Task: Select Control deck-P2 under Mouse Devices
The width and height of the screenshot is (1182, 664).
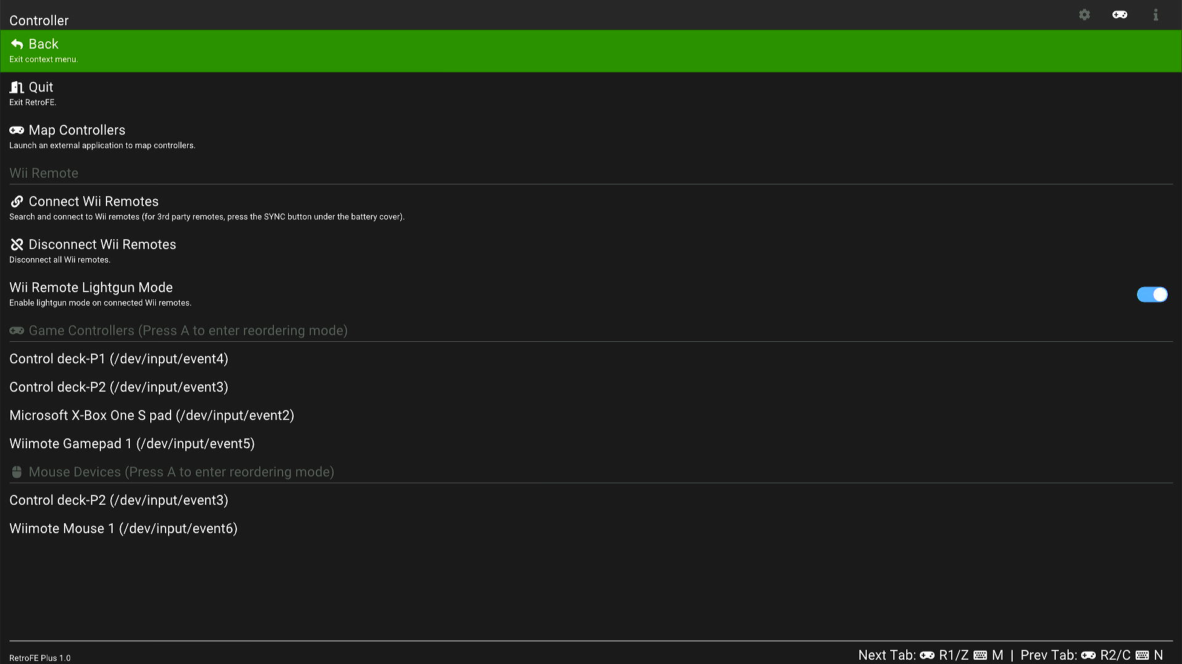Action: click(x=119, y=500)
